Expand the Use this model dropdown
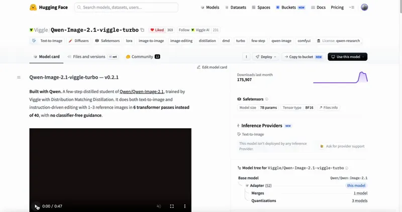Image resolution: width=402 pixels, height=212 pixels. [347, 57]
